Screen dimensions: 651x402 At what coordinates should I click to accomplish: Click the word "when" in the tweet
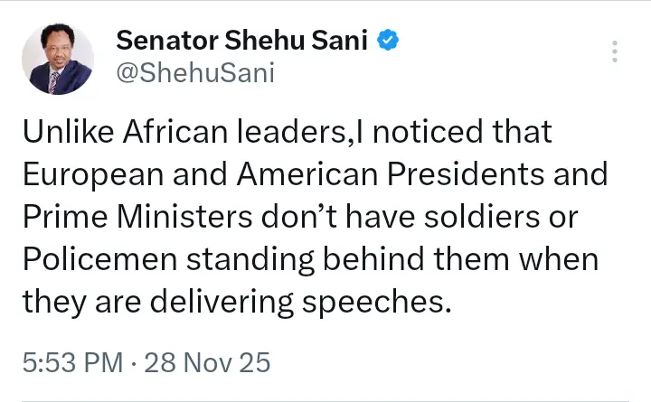coord(561,260)
